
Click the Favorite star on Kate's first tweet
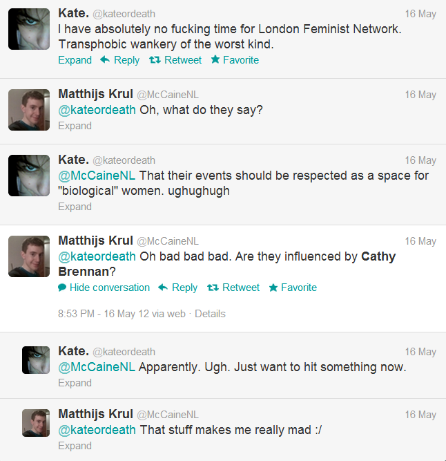pyautogui.click(x=215, y=60)
